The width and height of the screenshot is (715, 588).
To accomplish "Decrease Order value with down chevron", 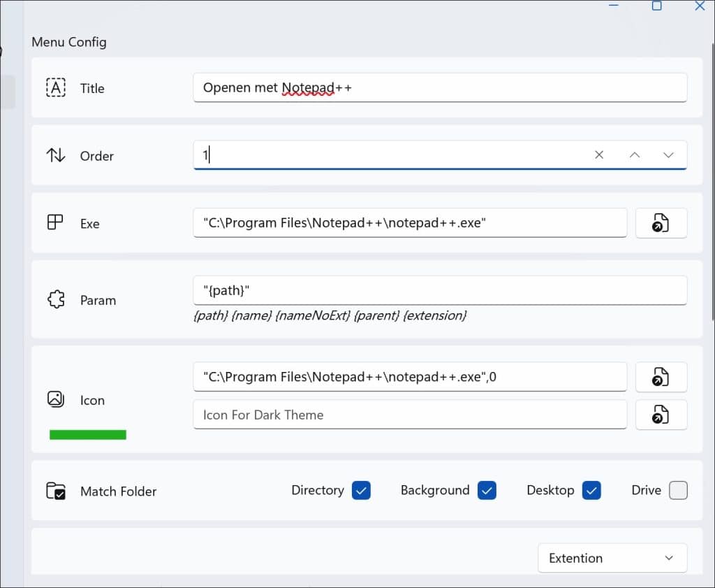I will pos(668,155).
